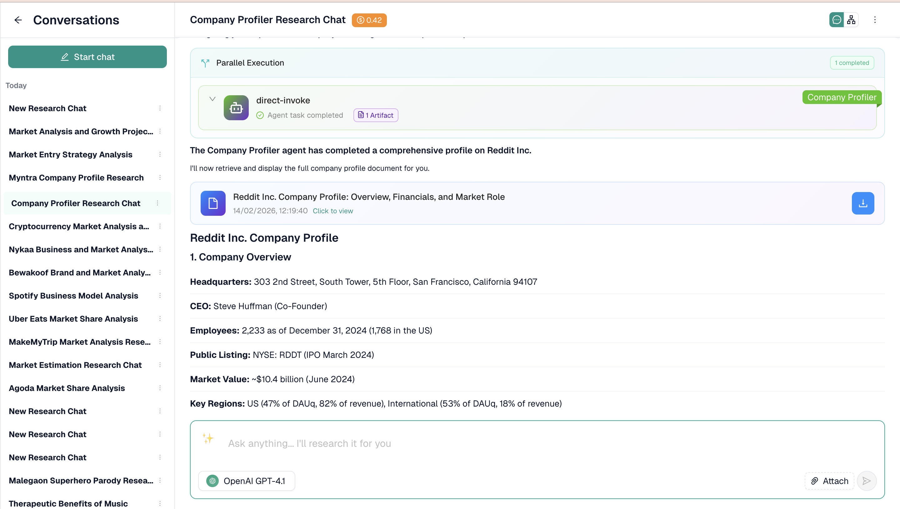This screenshot has height=509, width=900.
Task: Click the sparkles icon in the message box
Action: click(207, 439)
